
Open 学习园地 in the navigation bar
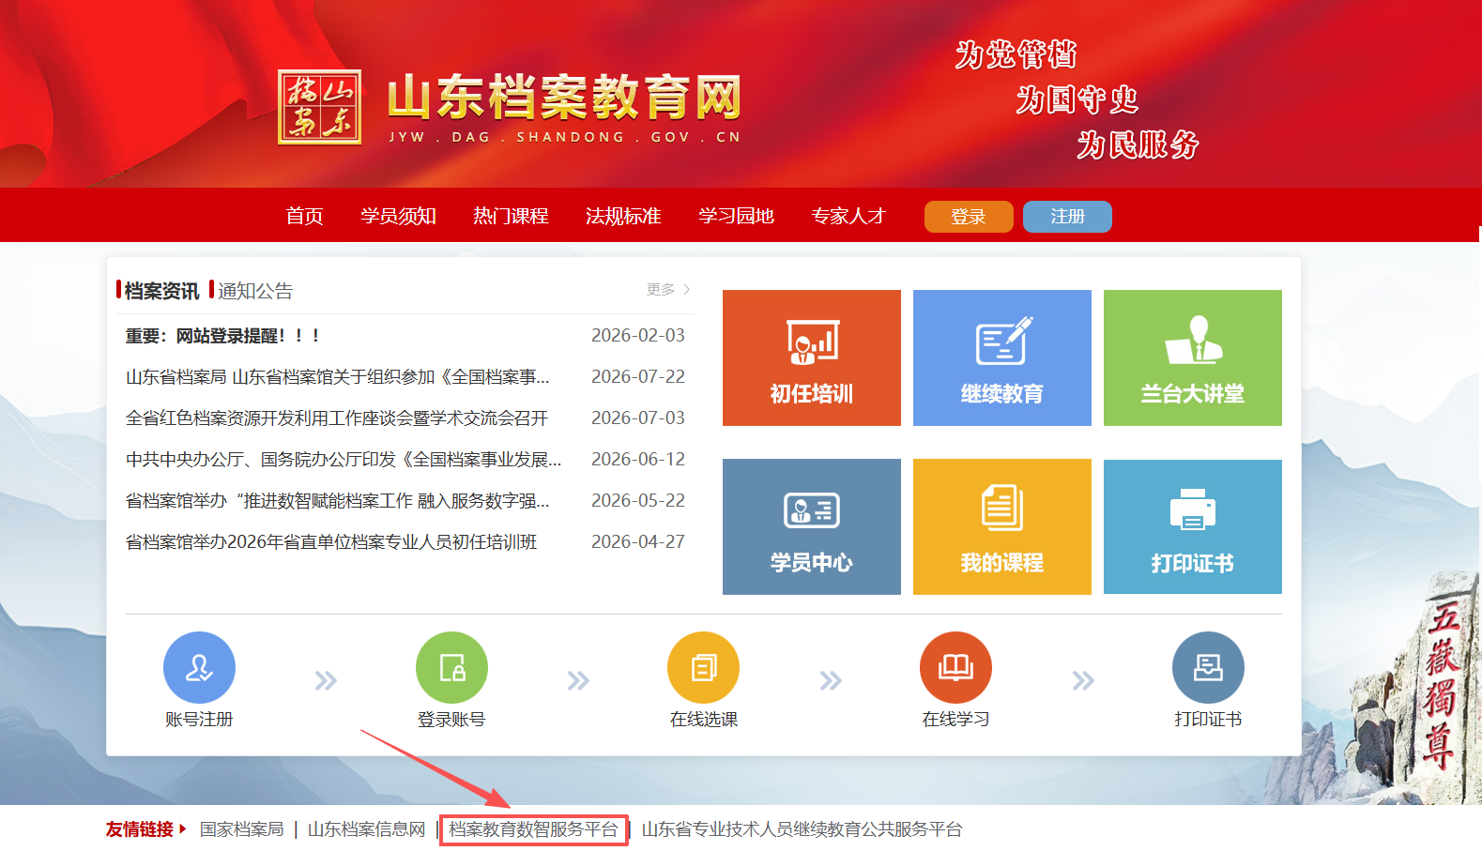[736, 216]
